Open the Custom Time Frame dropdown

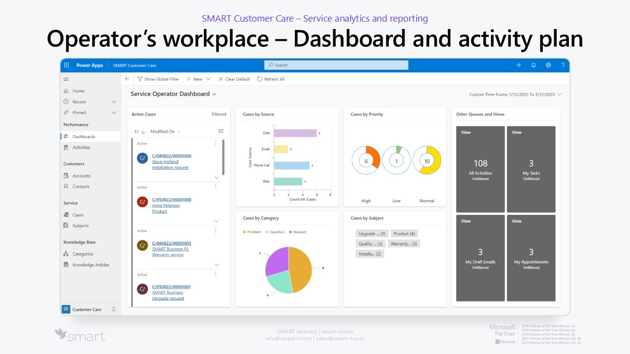(515, 94)
